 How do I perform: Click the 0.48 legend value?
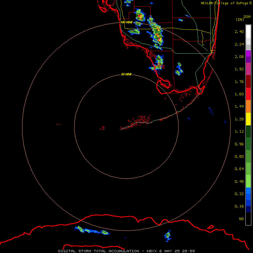point(239,182)
